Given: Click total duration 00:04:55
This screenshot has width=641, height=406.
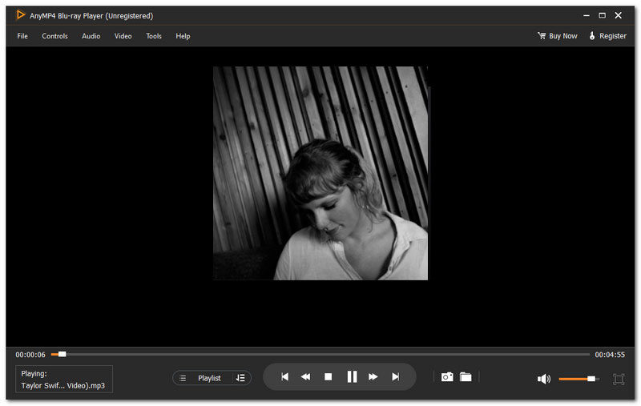Looking at the screenshot, I should pyautogui.click(x=610, y=355).
